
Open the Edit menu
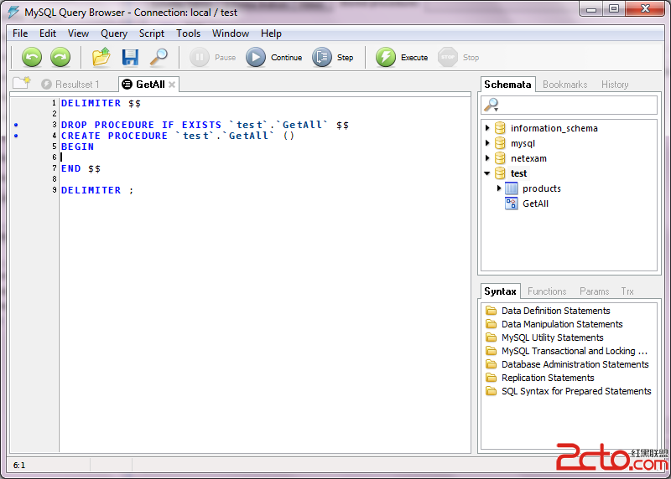[x=48, y=33]
